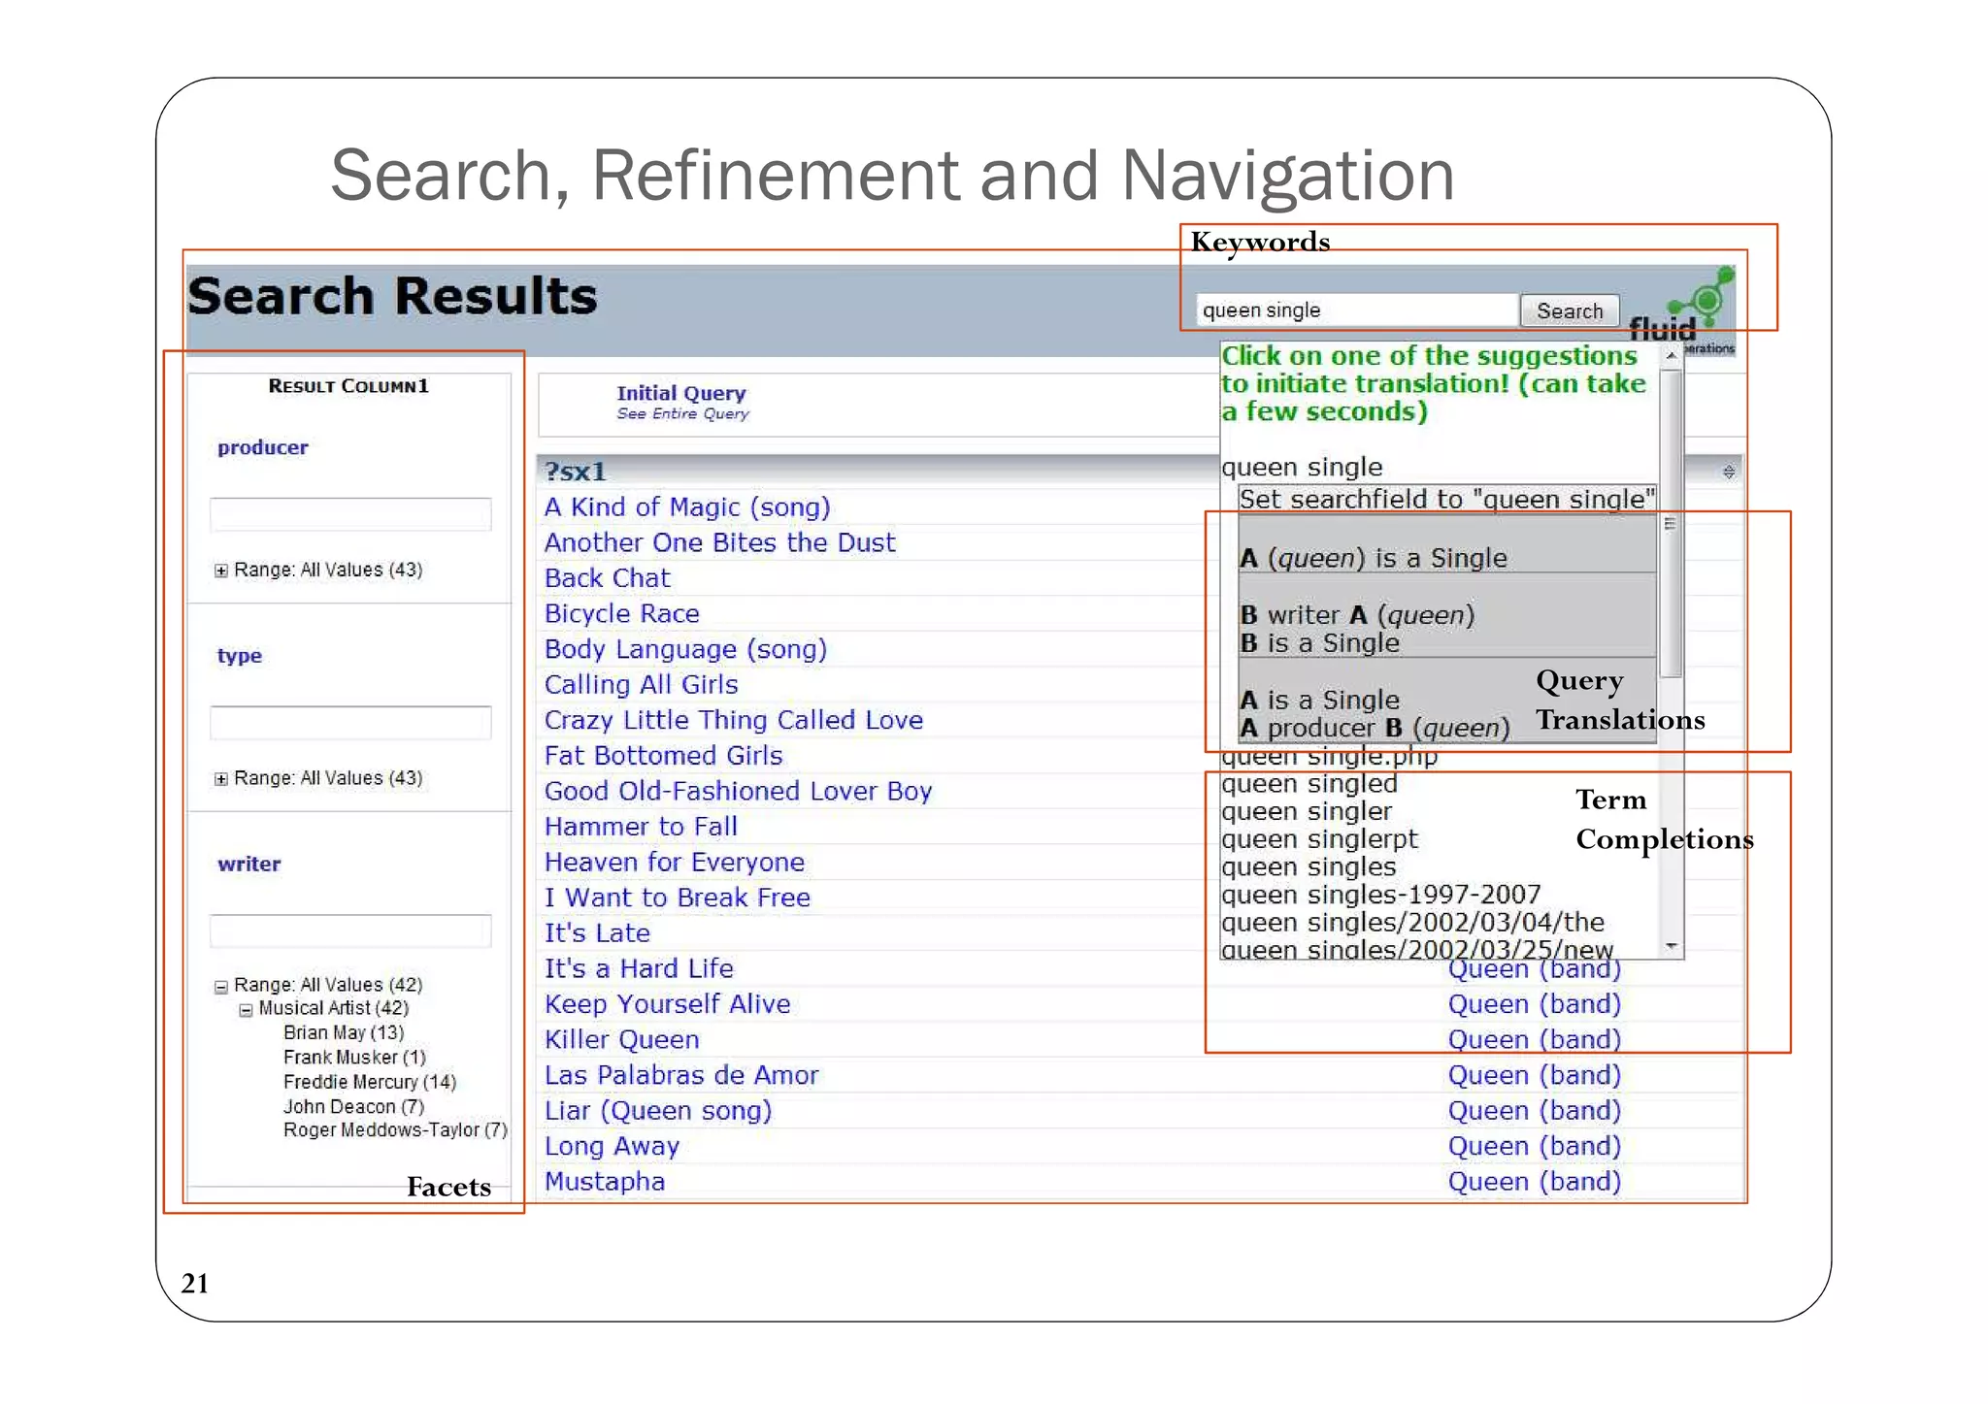Screen dimensions: 1988x1404
Task: Open the See Entire Query link
Action: pos(682,414)
